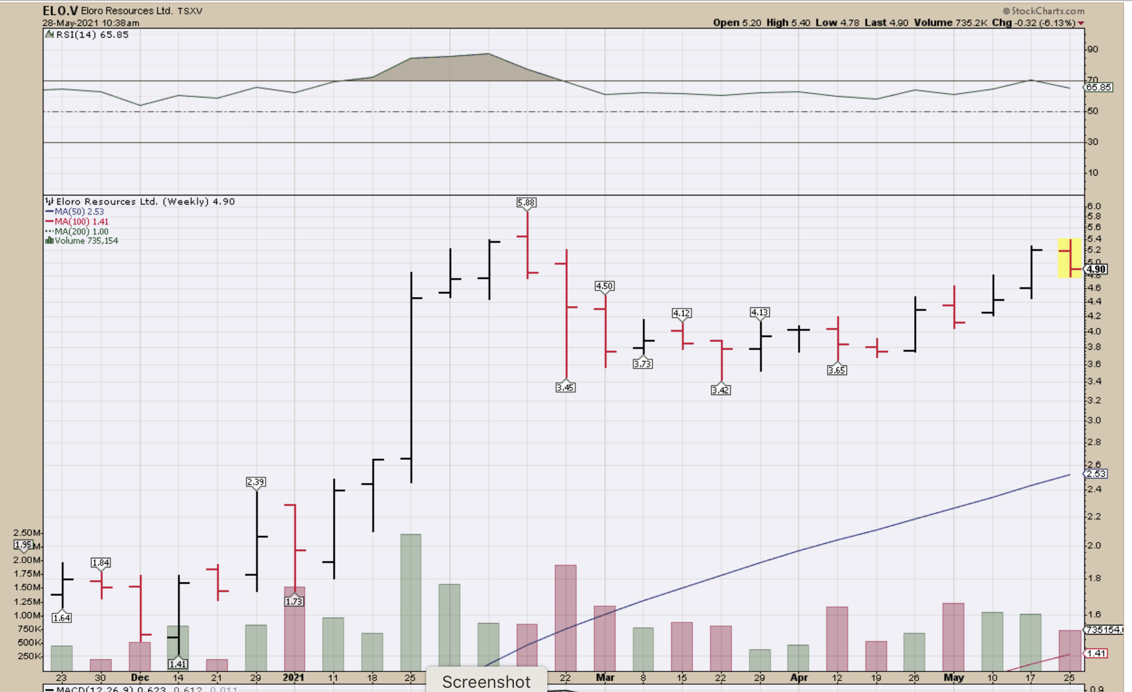Click the May label on date axis

click(953, 677)
